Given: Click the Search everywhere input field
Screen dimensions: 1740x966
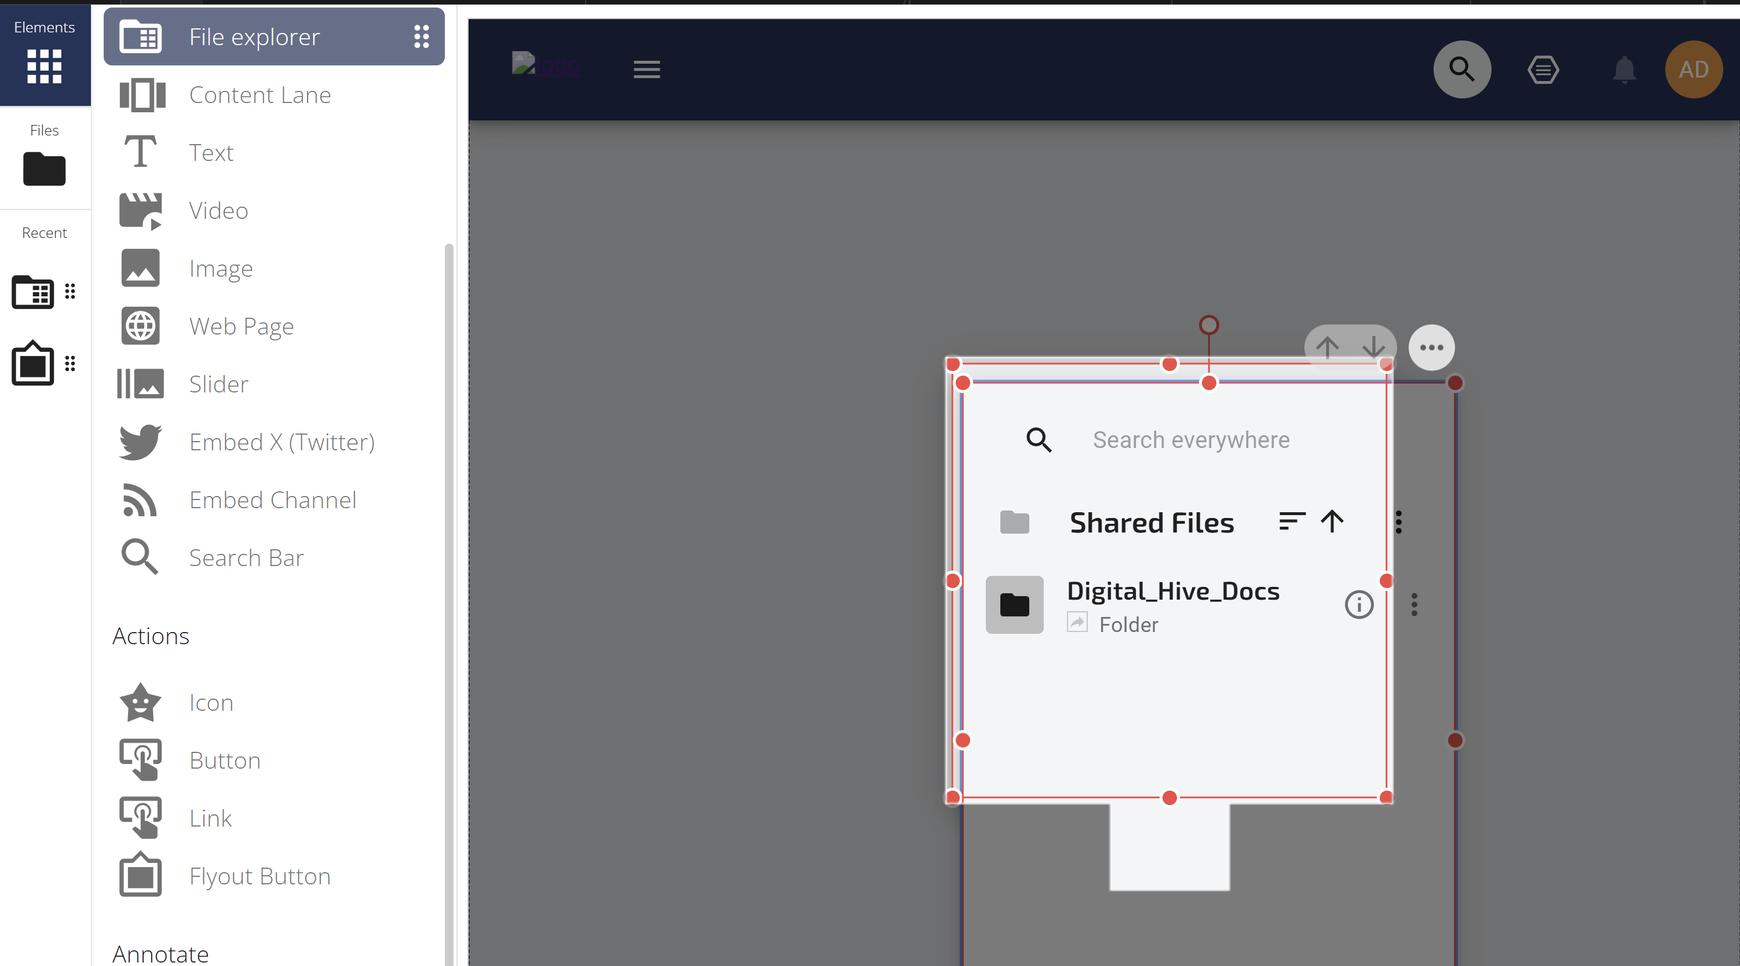Looking at the screenshot, I should click(1191, 440).
